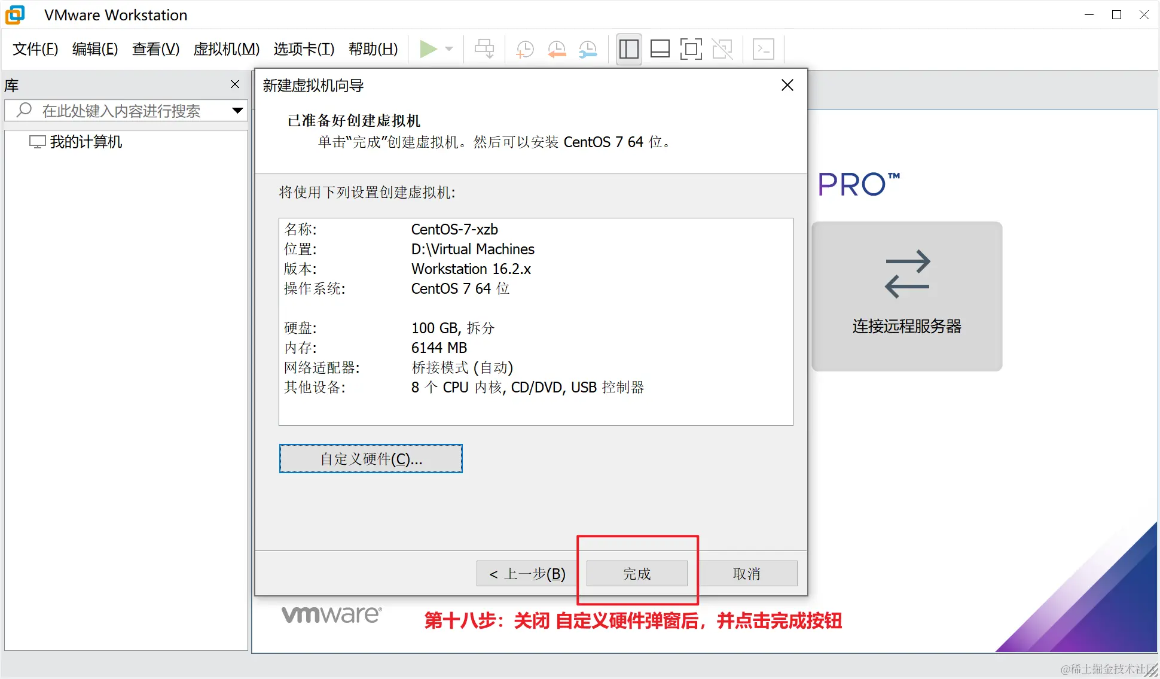Click the green Power On play icon
The image size is (1160, 679).
click(x=428, y=49)
